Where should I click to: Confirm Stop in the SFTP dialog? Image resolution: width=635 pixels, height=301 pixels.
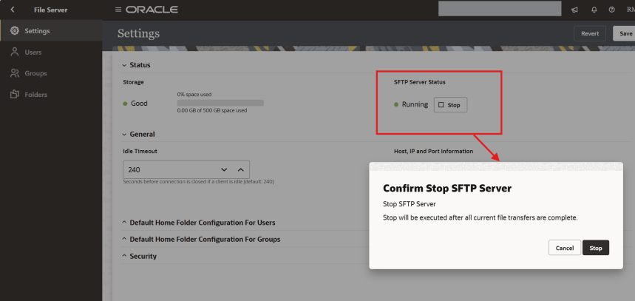(x=595, y=248)
